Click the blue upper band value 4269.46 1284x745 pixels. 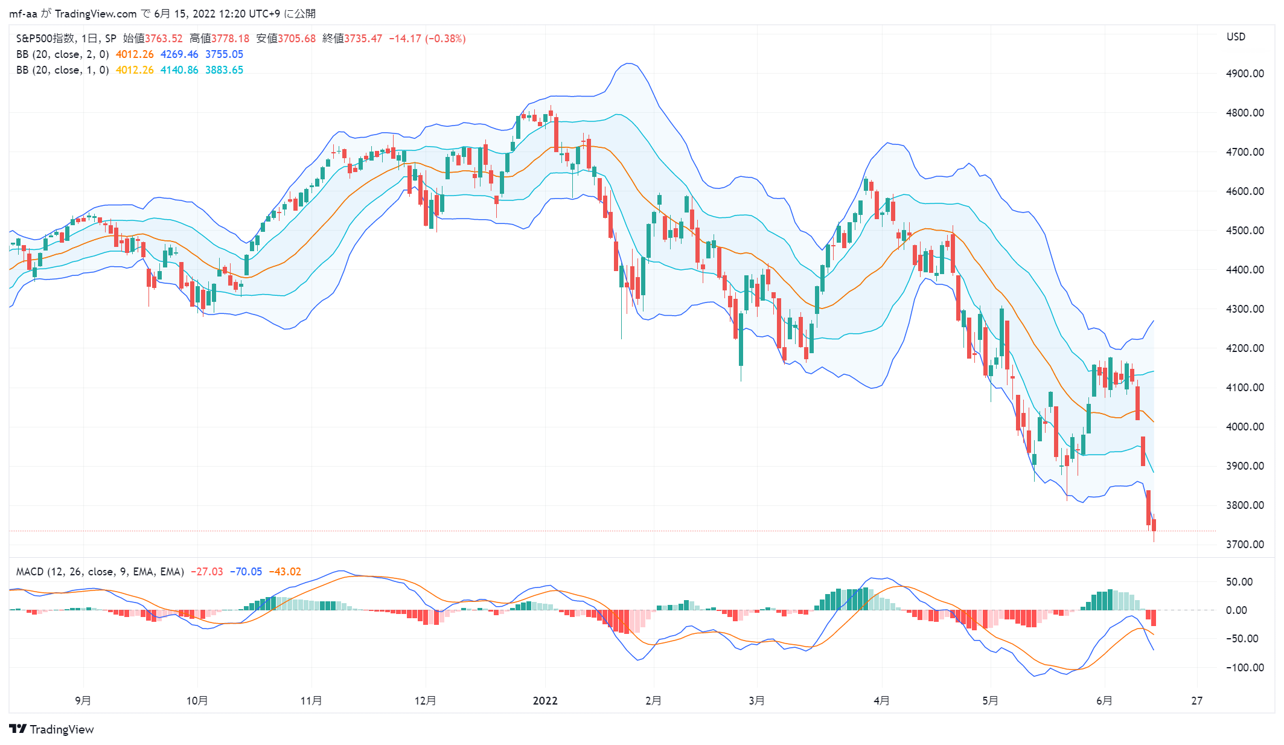179,54
